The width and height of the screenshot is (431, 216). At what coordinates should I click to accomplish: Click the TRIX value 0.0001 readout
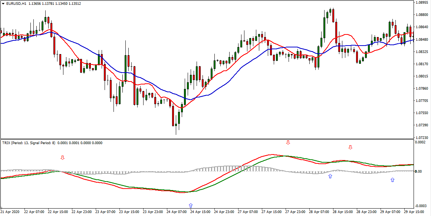tap(65, 143)
